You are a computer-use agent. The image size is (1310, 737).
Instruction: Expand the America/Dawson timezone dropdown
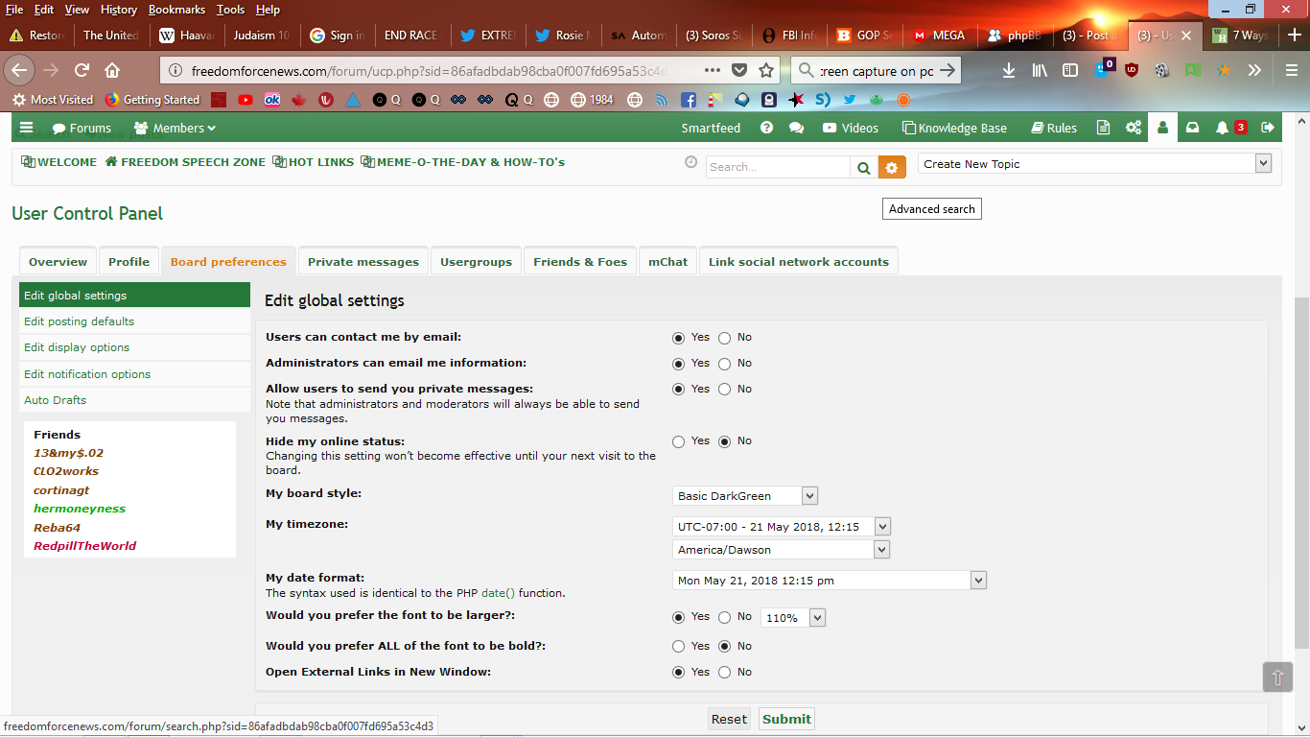tap(782, 550)
